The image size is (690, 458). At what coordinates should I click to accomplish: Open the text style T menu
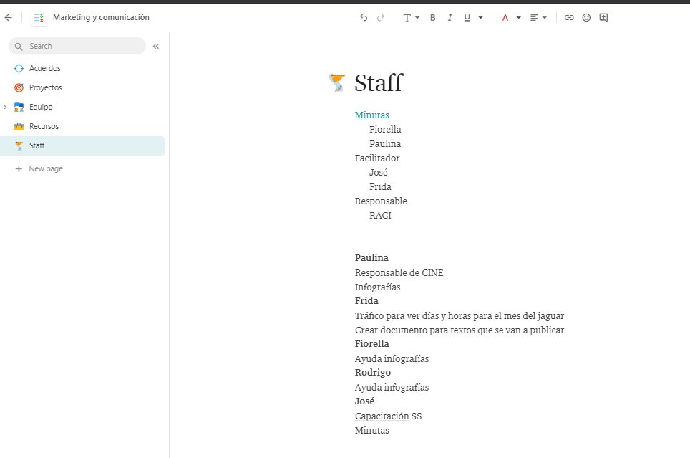coord(411,18)
